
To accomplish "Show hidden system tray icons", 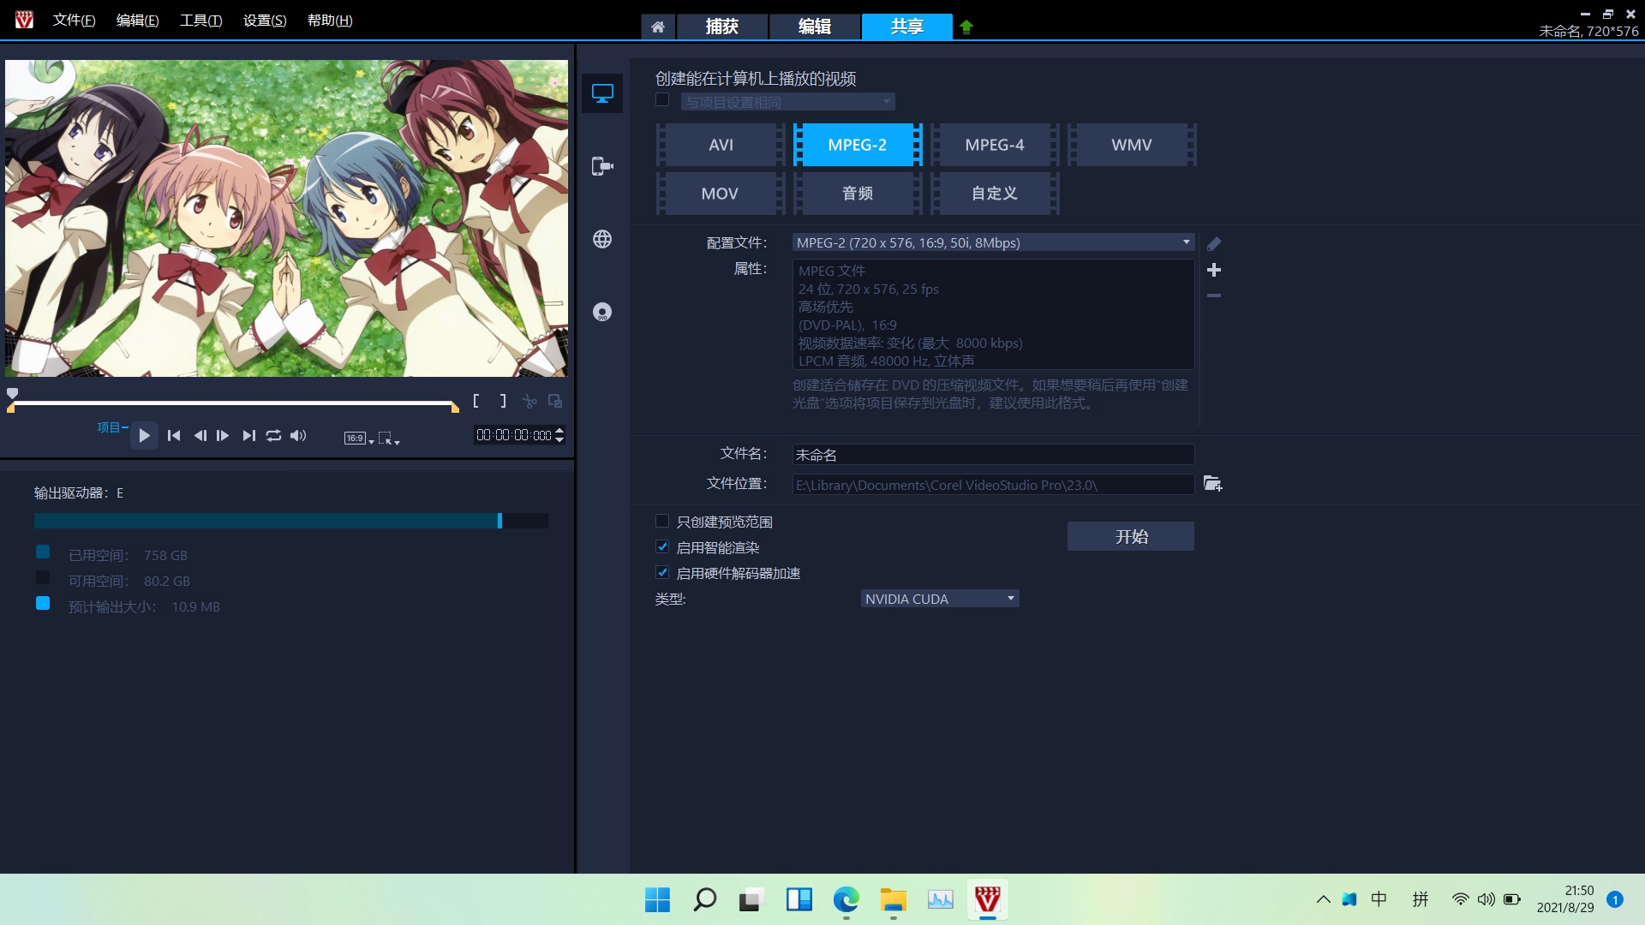I will 1323,899.
